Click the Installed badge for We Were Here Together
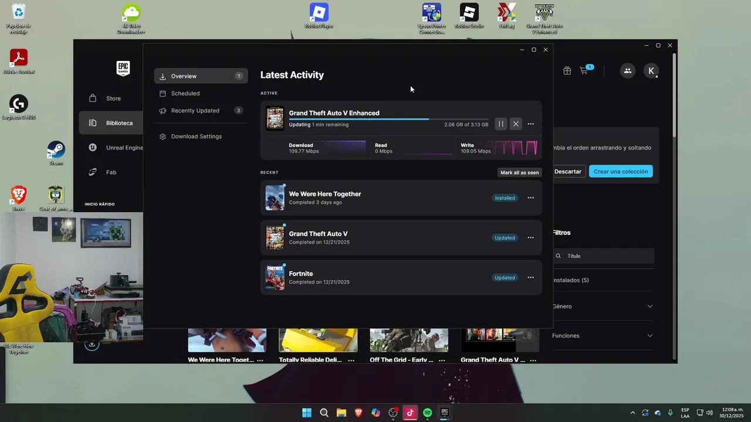The height and width of the screenshot is (422, 751). [x=505, y=198]
